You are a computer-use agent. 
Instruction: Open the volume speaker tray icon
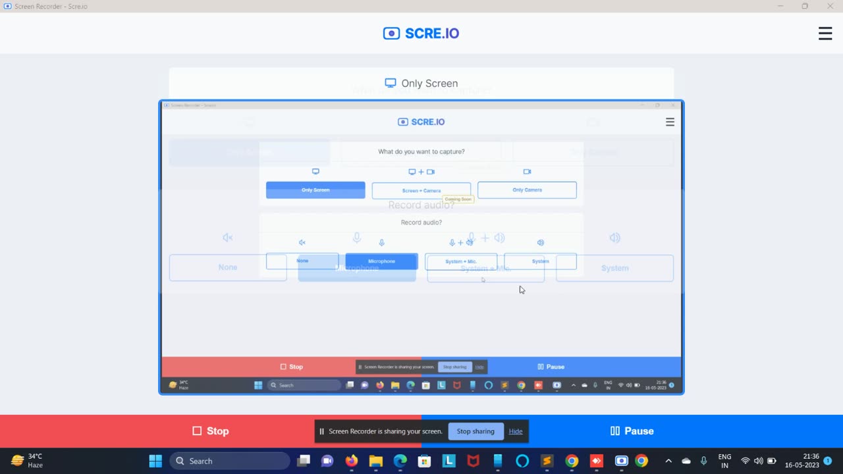click(x=758, y=461)
